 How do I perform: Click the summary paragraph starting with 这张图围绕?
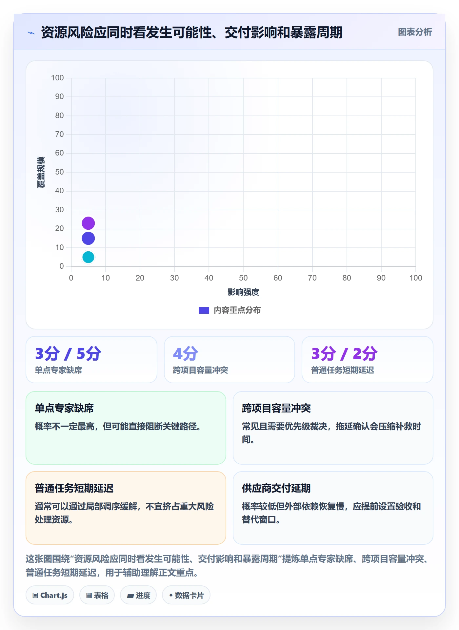point(228,566)
